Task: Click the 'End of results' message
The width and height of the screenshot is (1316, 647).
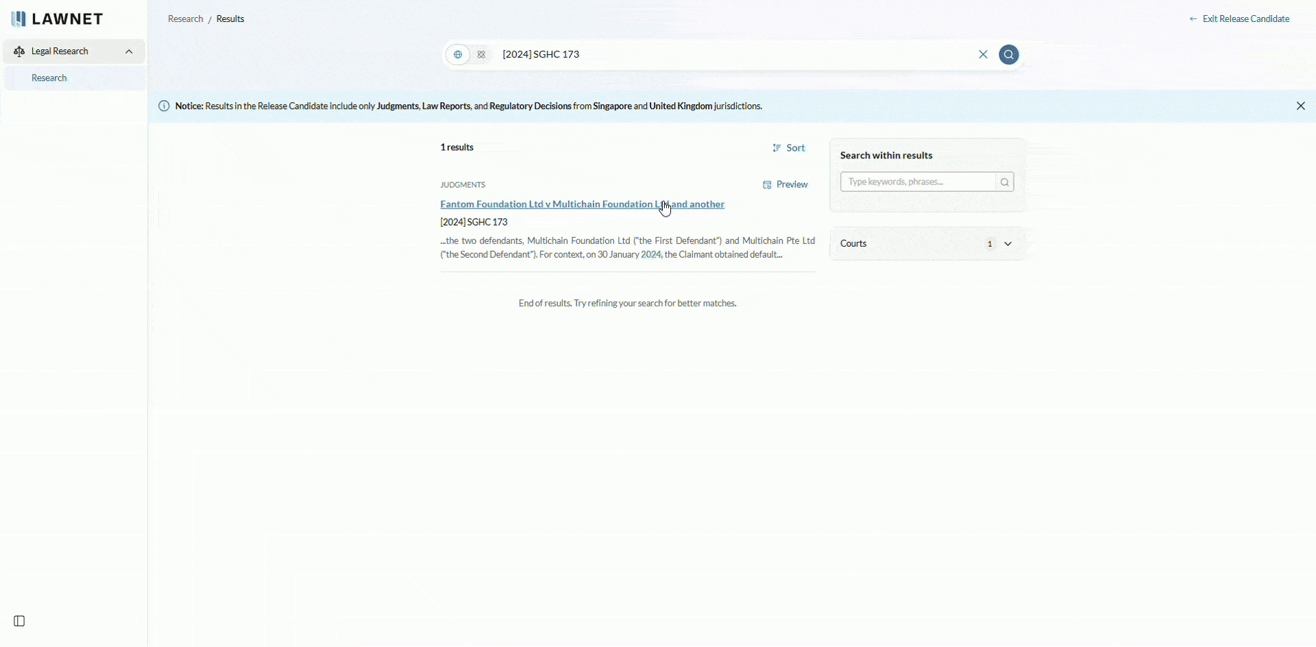Action: point(628,304)
